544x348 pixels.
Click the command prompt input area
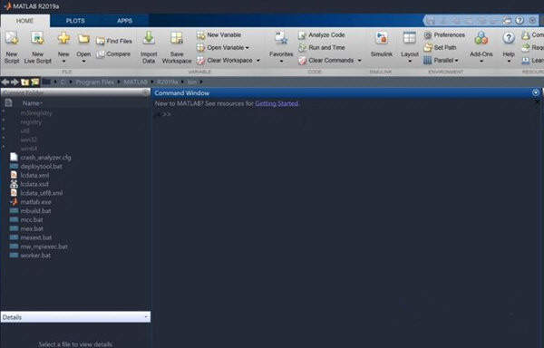pos(347,114)
